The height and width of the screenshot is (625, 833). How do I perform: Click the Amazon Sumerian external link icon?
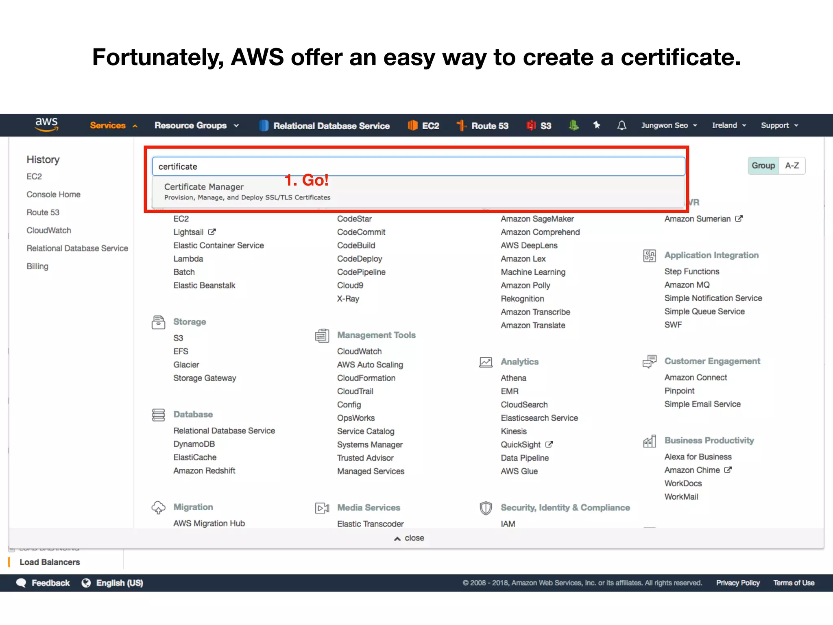click(x=739, y=219)
